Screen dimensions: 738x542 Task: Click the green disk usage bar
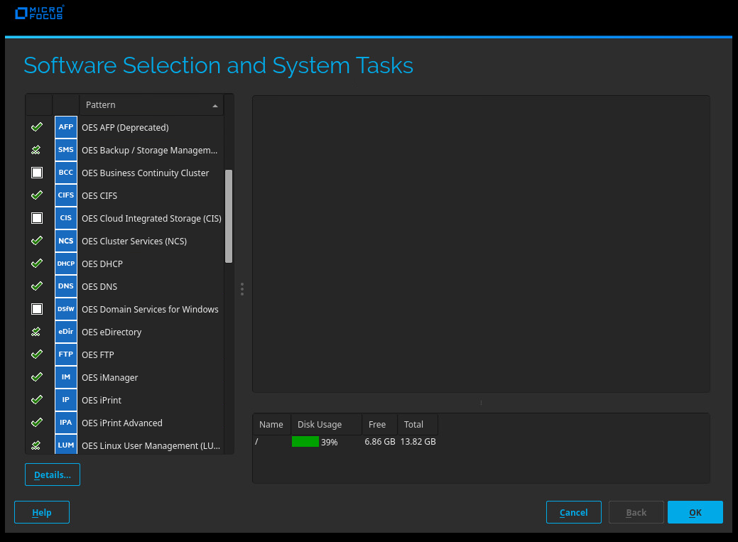click(x=305, y=442)
